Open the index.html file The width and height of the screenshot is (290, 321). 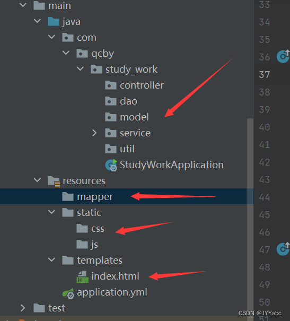tap(116, 276)
